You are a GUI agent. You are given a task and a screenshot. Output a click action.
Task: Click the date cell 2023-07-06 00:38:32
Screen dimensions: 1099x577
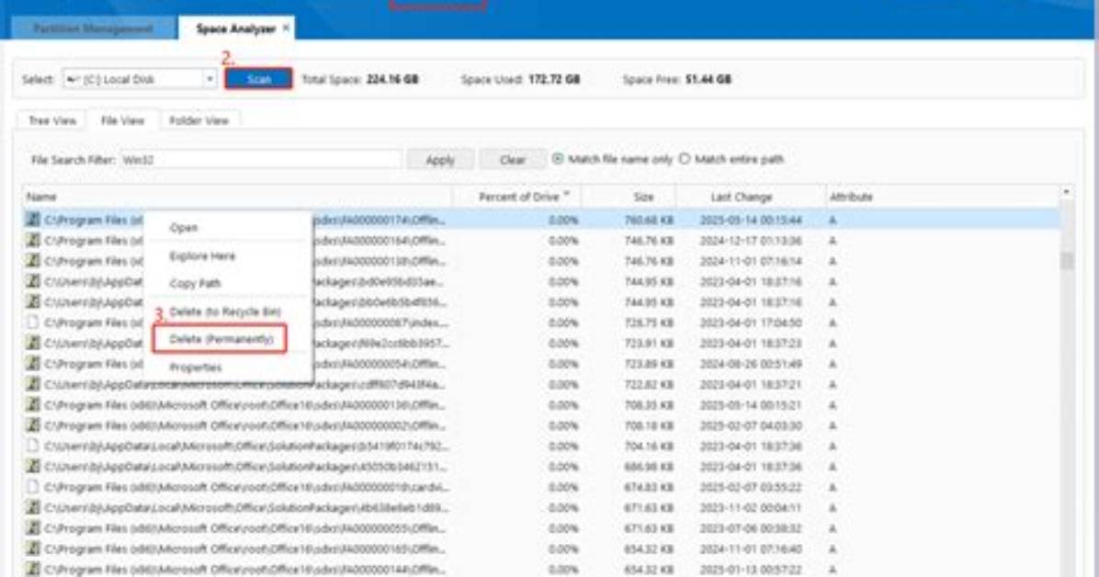751,528
